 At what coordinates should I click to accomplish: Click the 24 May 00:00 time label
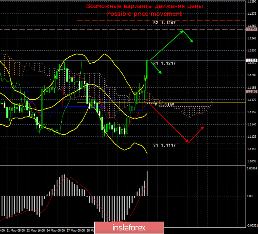[x=55, y=231]
